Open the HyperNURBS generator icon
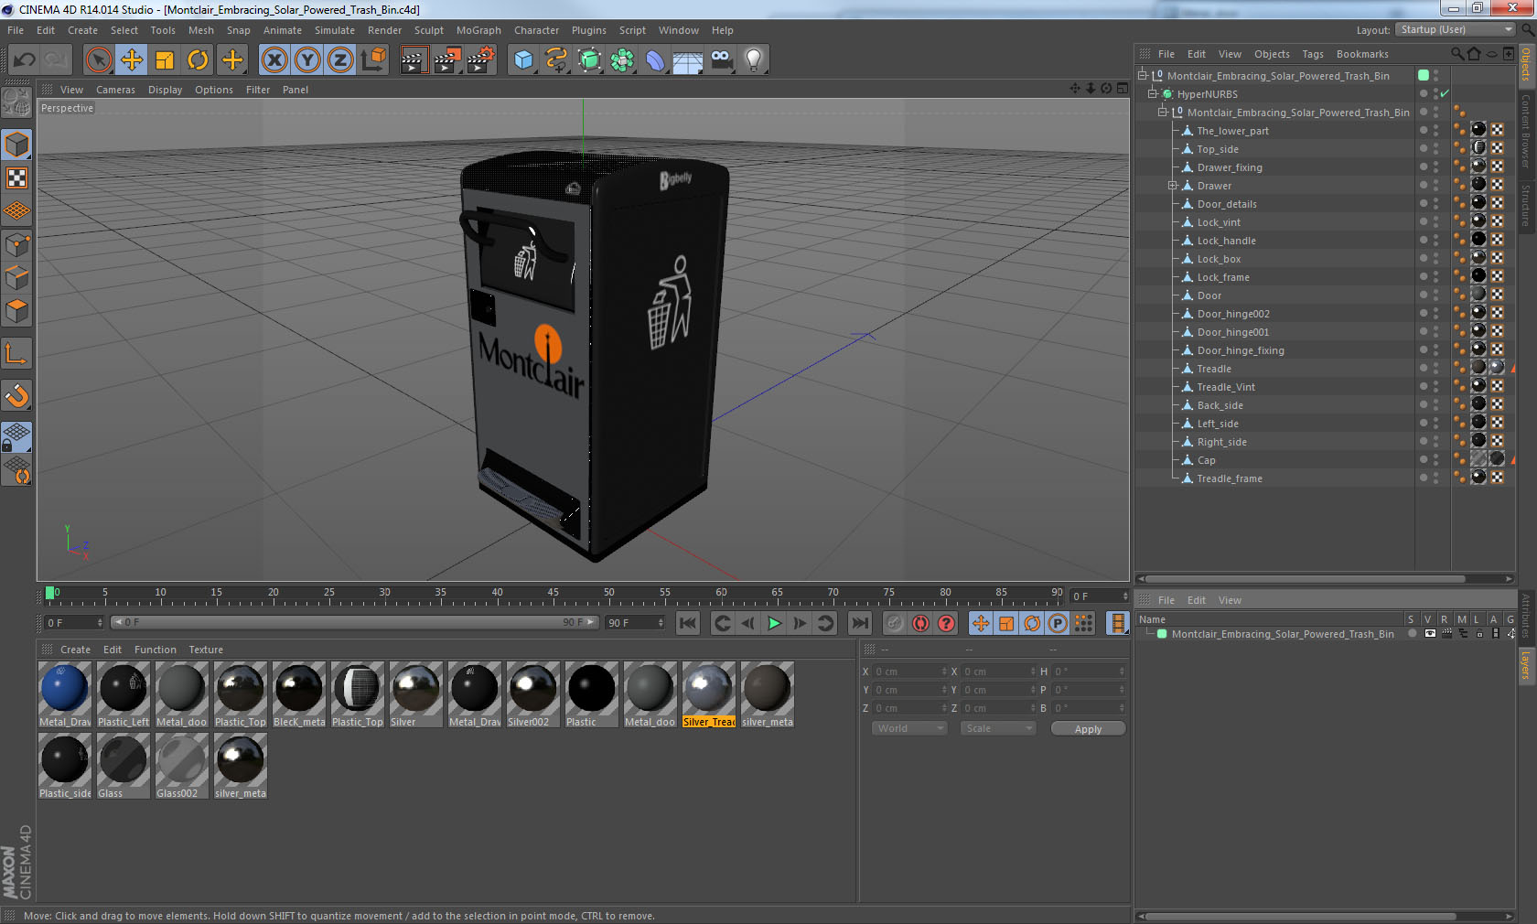The image size is (1537, 924). (x=590, y=60)
